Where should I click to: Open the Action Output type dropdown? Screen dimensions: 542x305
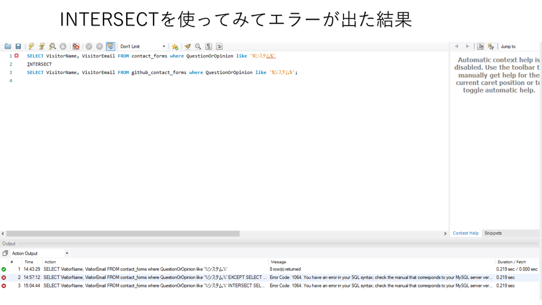[x=40, y=253]
